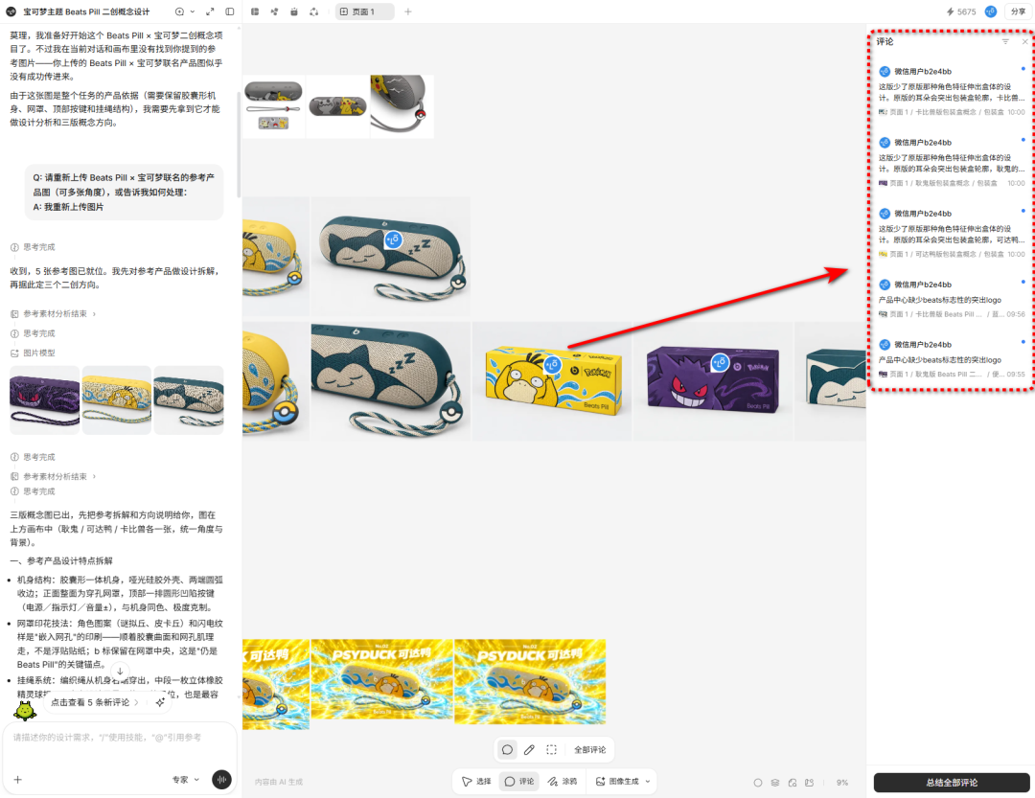Start a new chat with the plus-circle icon
This screenshot has width=1035, height=798.
coord(179,11)
